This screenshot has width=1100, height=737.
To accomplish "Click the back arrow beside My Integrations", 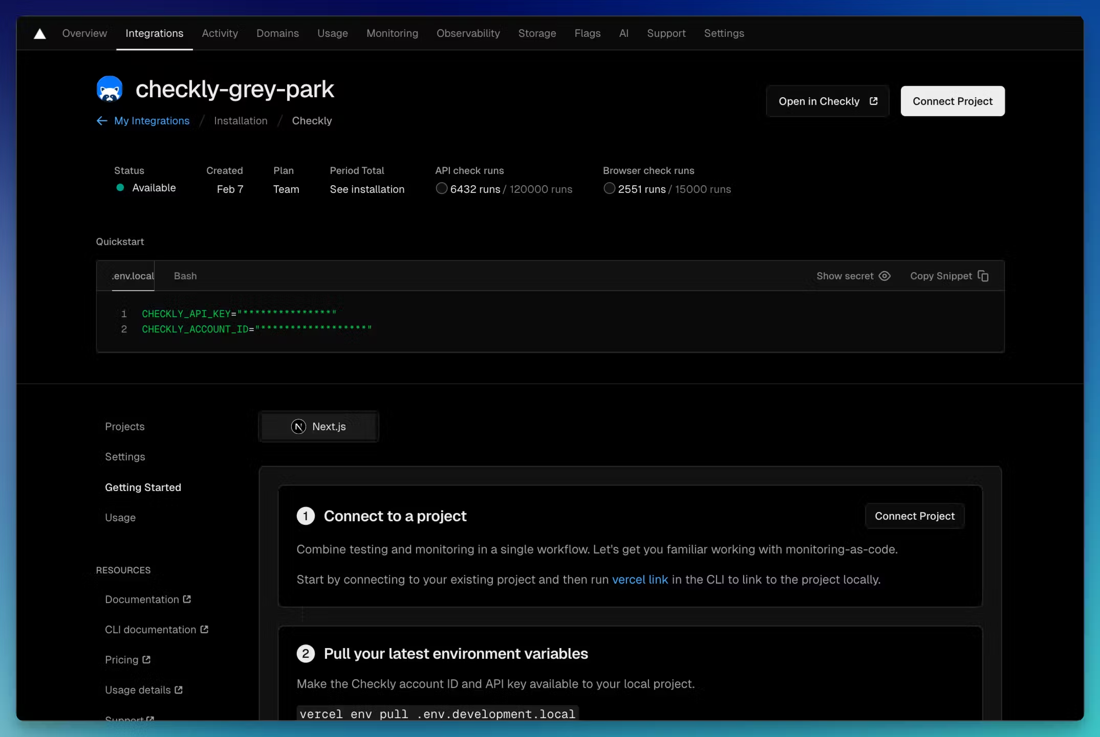I will [102, 121].
